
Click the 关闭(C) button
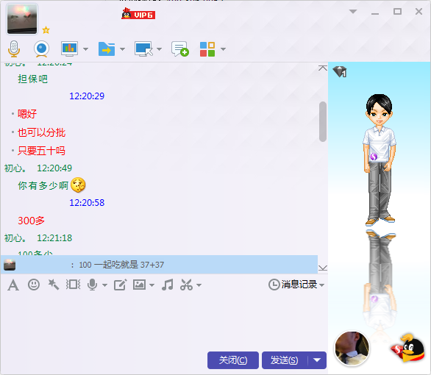pos(233,360)
